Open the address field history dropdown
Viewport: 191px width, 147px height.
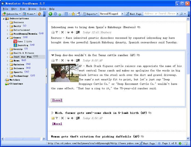(177, 14)
